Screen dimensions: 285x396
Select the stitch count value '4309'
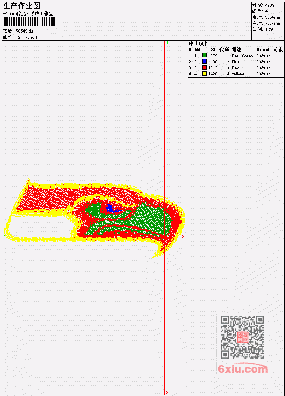[270, 5]
